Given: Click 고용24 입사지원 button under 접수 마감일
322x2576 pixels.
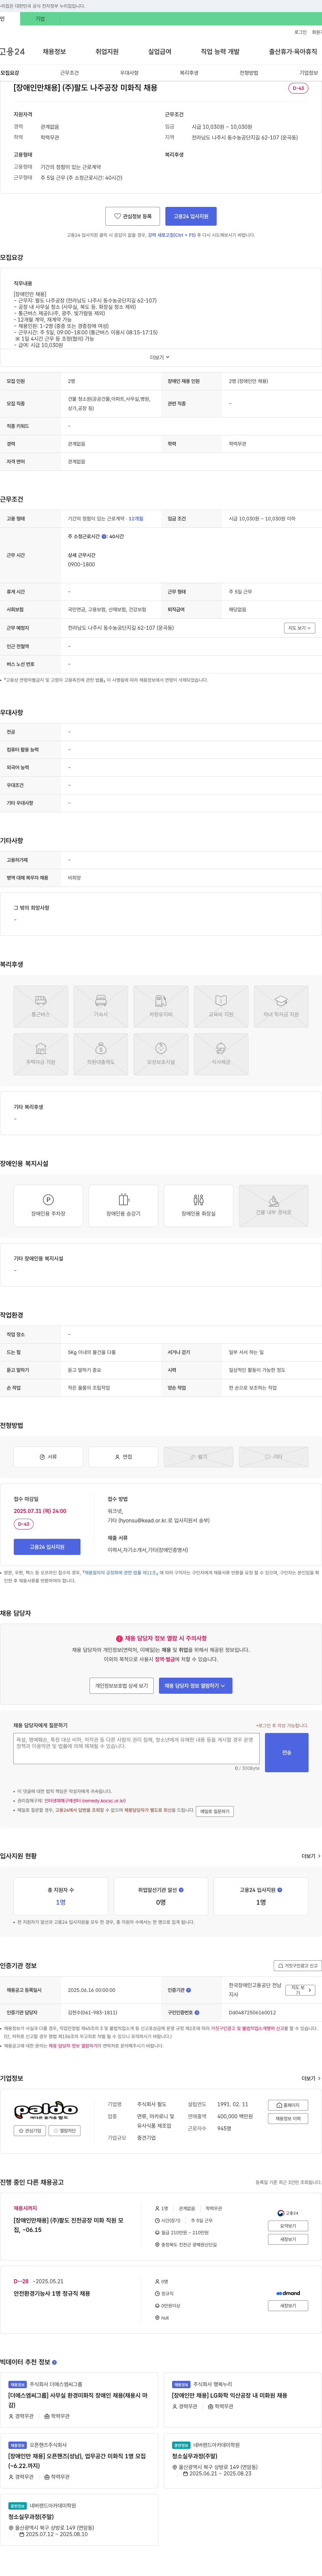Looking at the screenshot, I should [x=47, y=1547].
